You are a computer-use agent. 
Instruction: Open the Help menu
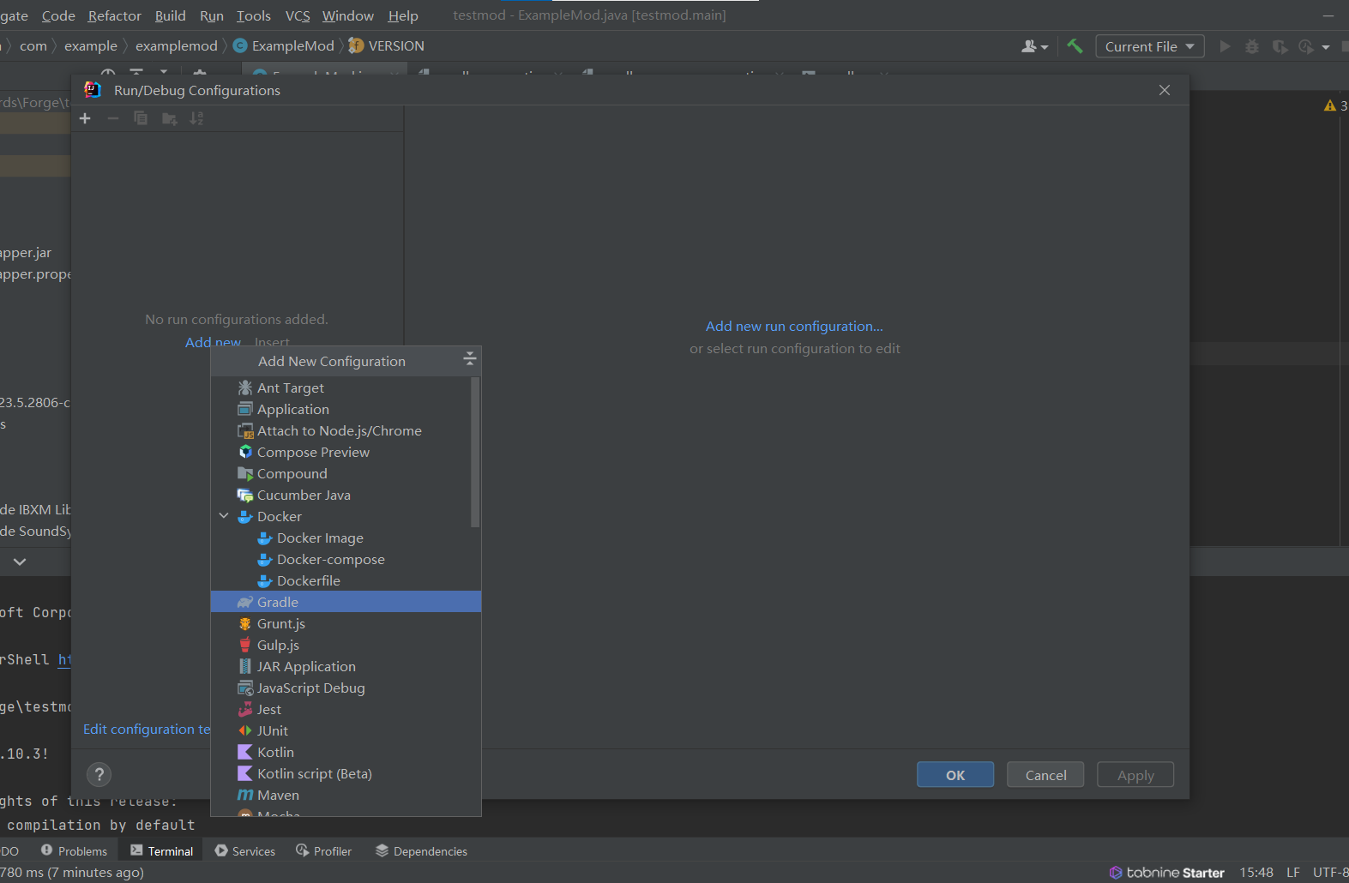pos(403,15)
